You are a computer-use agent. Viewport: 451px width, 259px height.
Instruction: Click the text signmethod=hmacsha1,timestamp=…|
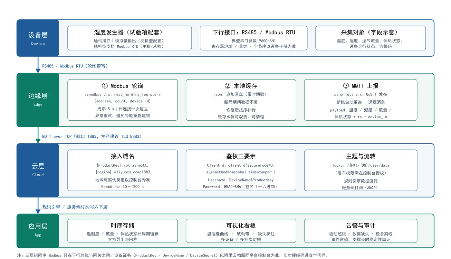click(x=241, y=172)
